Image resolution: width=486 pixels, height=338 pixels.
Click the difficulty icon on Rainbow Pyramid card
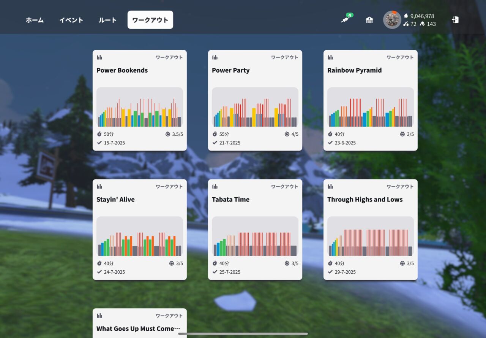click(402, 134)
